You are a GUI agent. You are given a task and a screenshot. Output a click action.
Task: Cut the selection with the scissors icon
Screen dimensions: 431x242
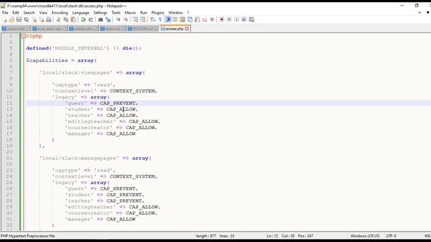click(59, 19)
